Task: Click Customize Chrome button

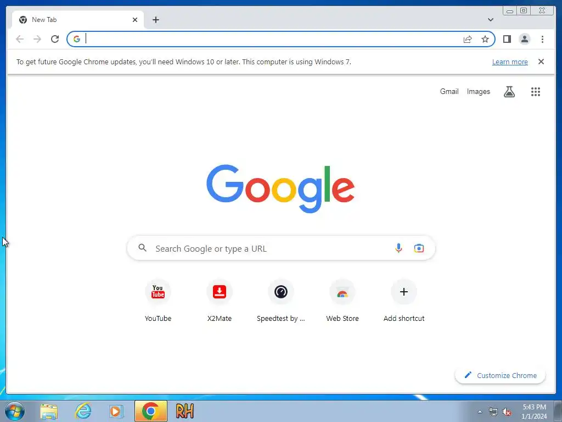Action: [x=500, y=375]
